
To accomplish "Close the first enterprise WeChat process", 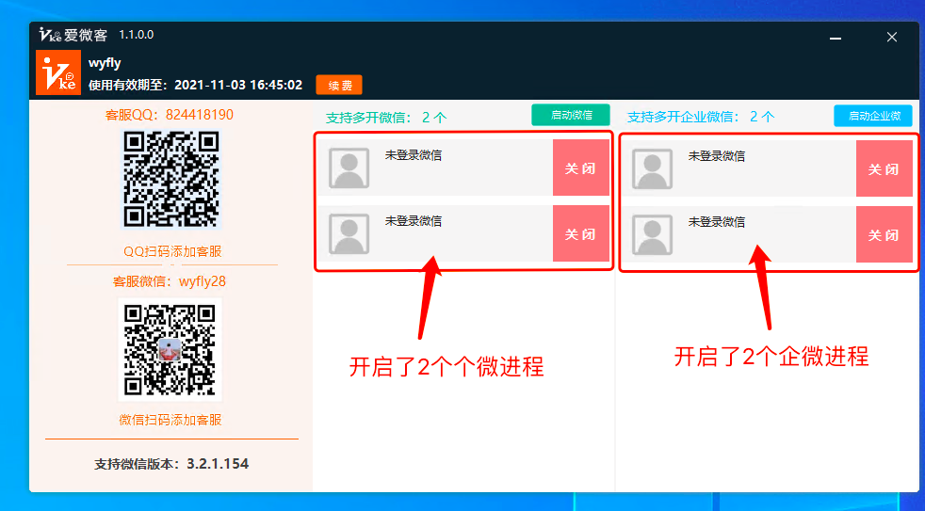I will point(884,169).
